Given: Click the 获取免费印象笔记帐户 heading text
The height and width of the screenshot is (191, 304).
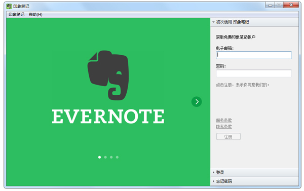Looking at the screenshot, I should [236, 37].
